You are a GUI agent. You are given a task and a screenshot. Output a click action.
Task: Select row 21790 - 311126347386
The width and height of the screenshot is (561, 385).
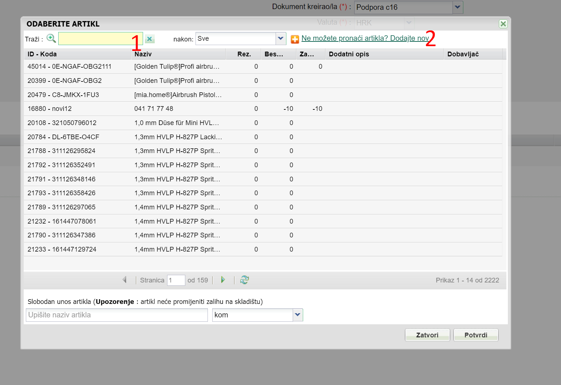[263, 235]
